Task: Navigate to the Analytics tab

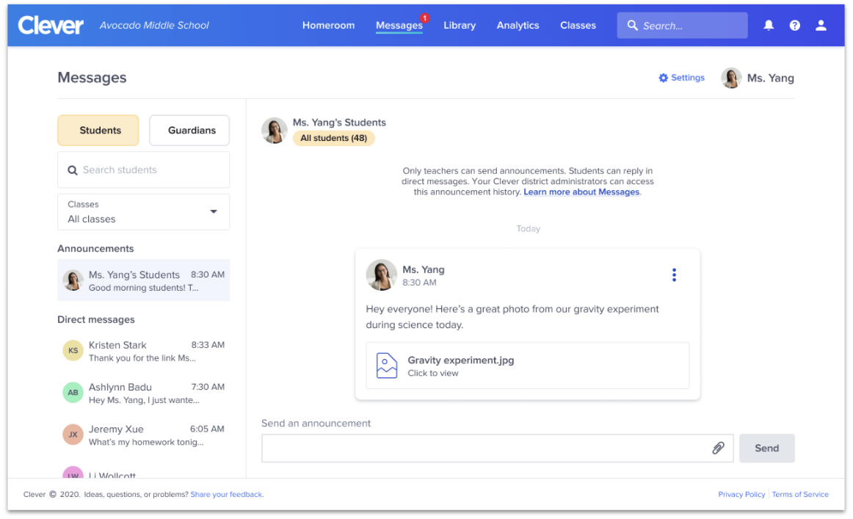Action: tap(518, 25)
